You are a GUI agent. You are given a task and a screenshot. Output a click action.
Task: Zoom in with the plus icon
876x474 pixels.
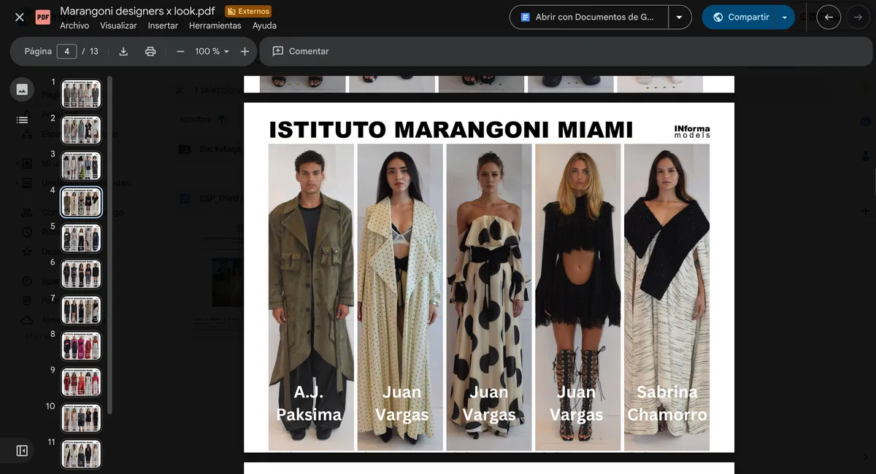pyautogui.click(x=245, y=51)
